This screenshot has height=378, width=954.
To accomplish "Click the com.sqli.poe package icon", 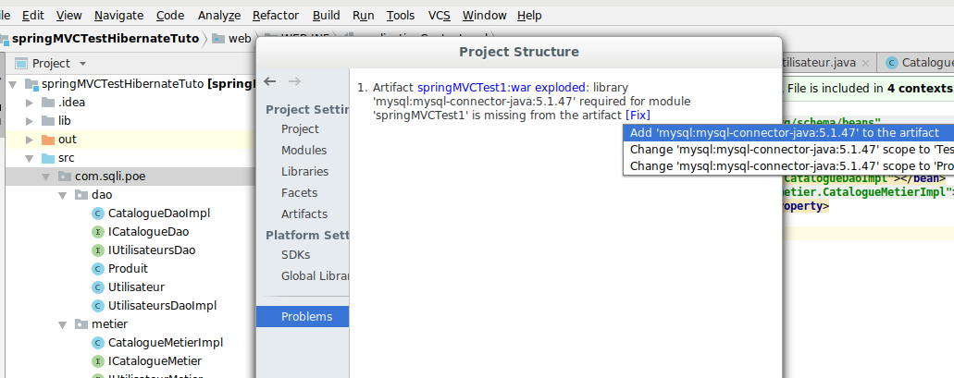I will pyautogui.click(x=64, y=177).
